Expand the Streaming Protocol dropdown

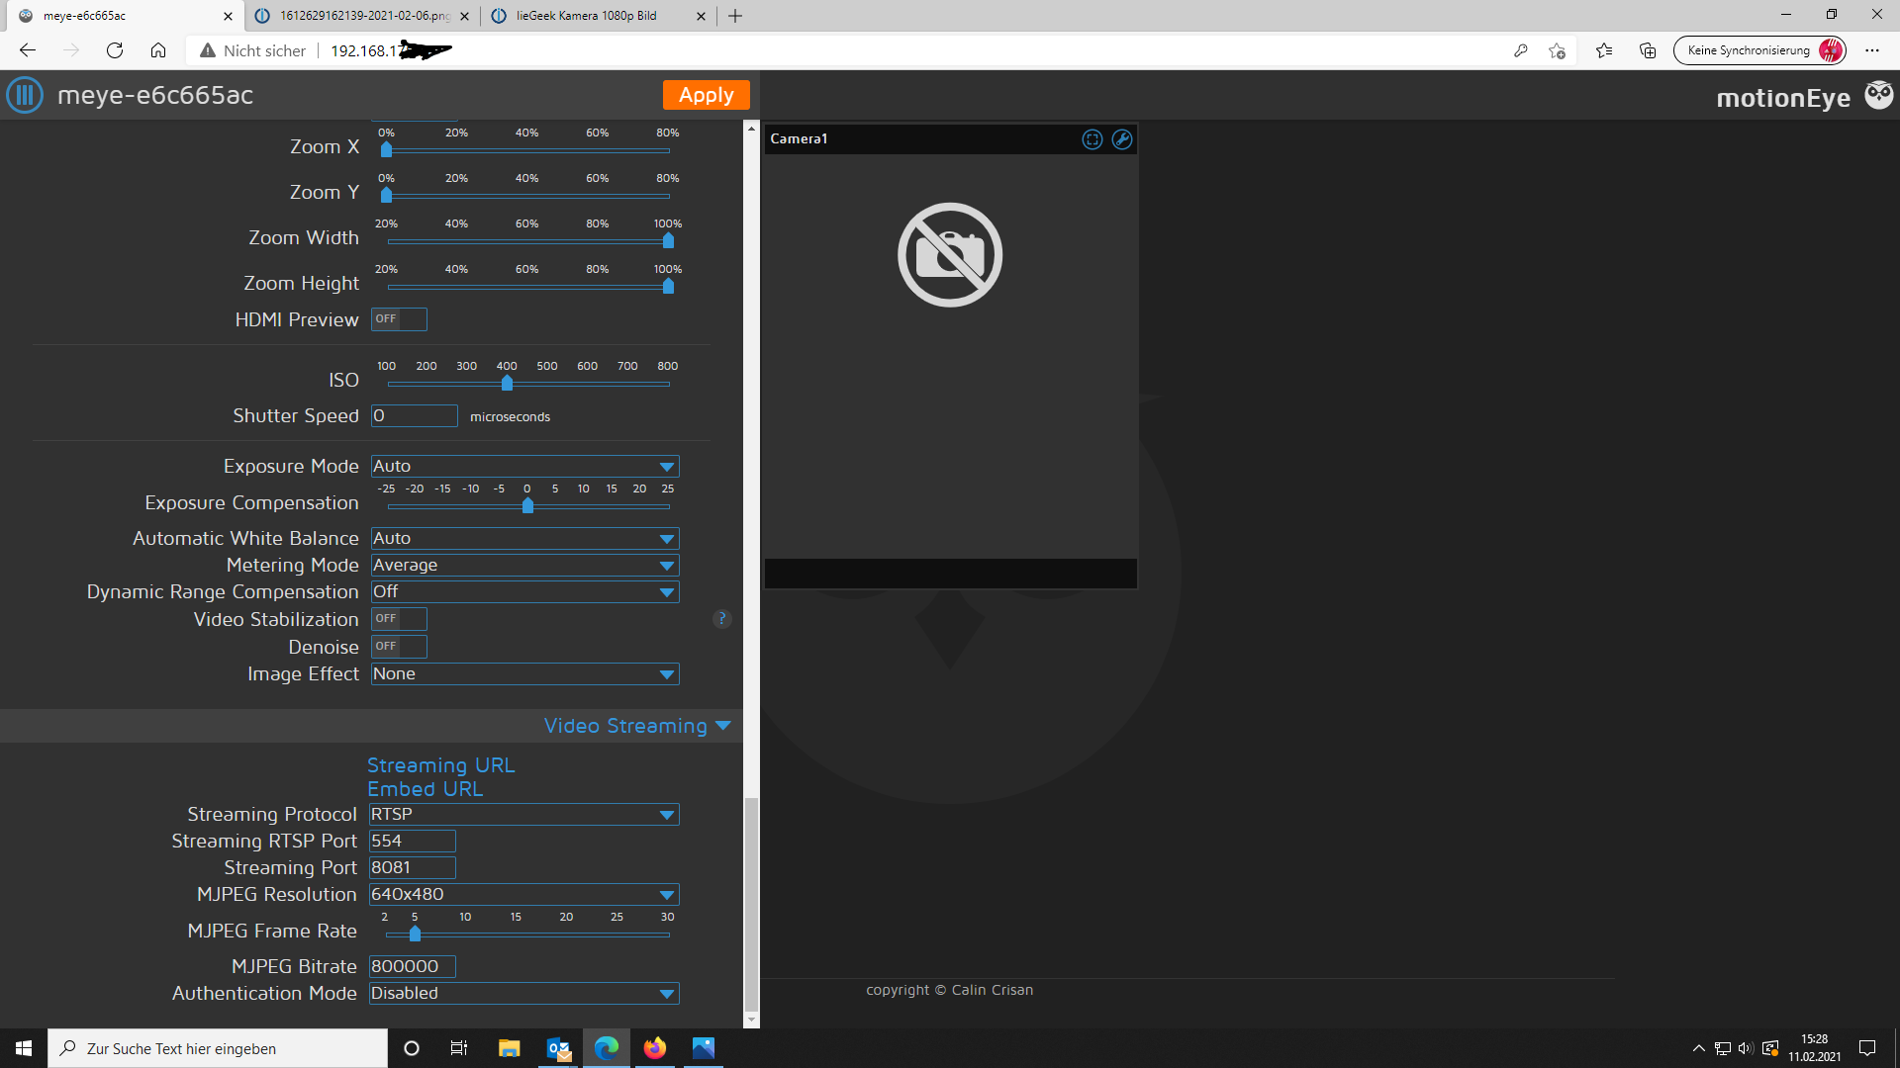(523, 814)
